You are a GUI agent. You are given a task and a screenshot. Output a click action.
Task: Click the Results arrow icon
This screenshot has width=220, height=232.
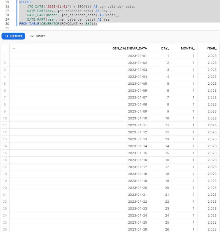click(6, 36)
